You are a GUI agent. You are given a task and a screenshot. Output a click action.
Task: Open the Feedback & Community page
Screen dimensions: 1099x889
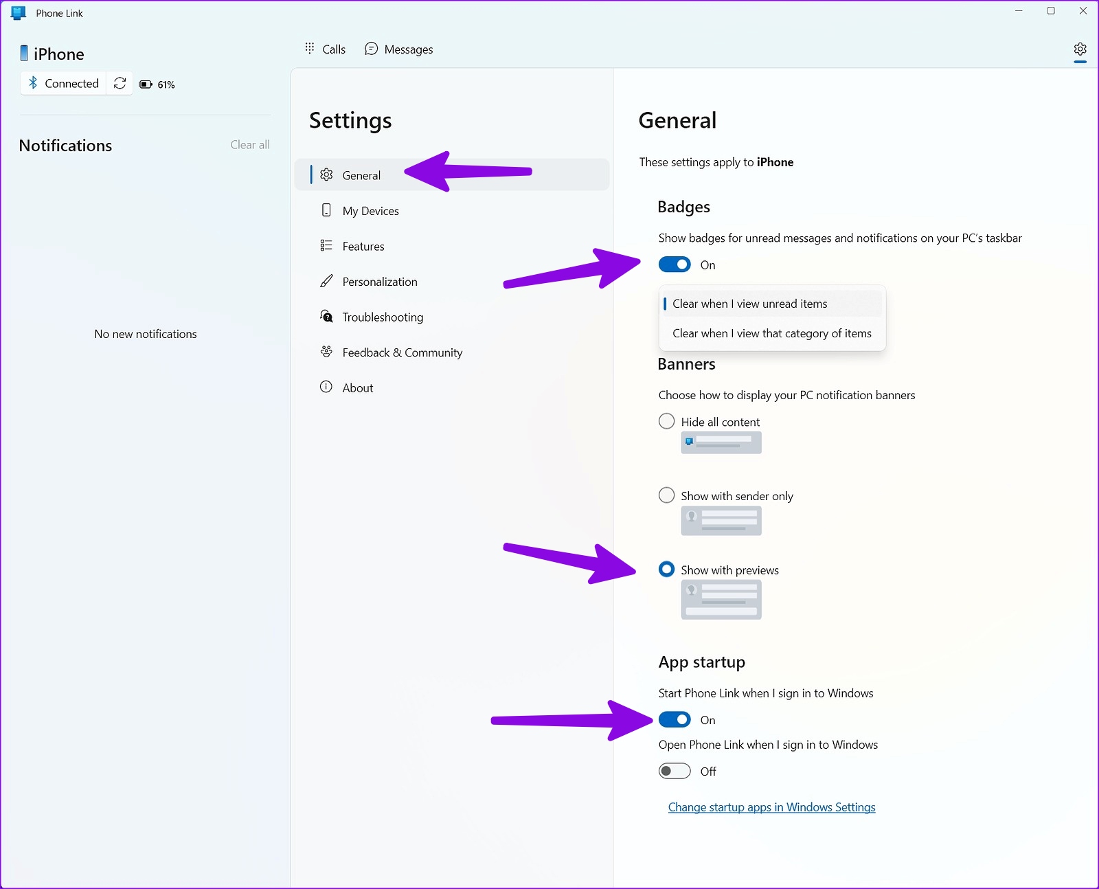click(452, 352)
